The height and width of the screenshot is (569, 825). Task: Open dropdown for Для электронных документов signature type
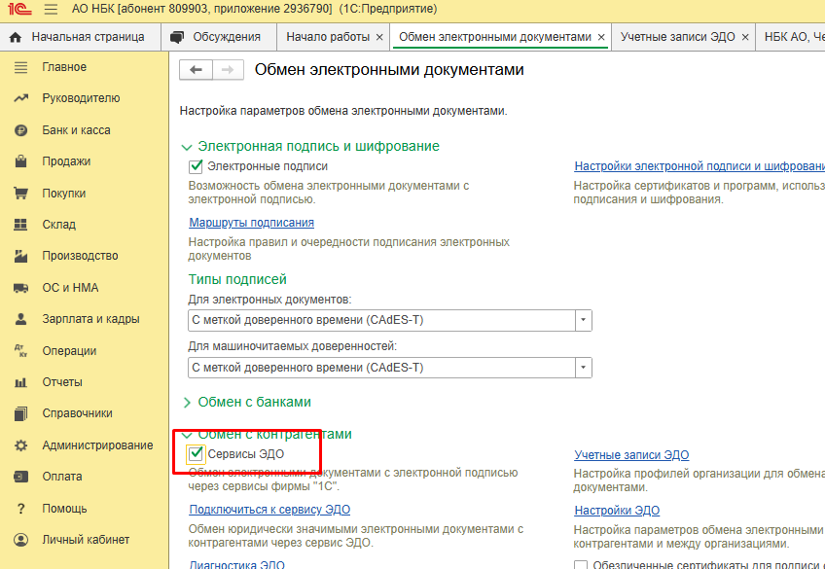(x=583, y=320)
